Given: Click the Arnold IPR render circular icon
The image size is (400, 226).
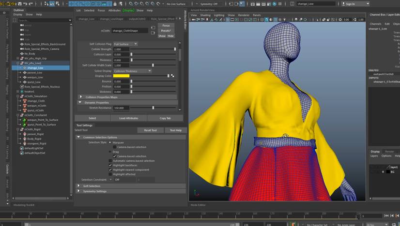Looking at the screenshot, I should click(275, 4).
